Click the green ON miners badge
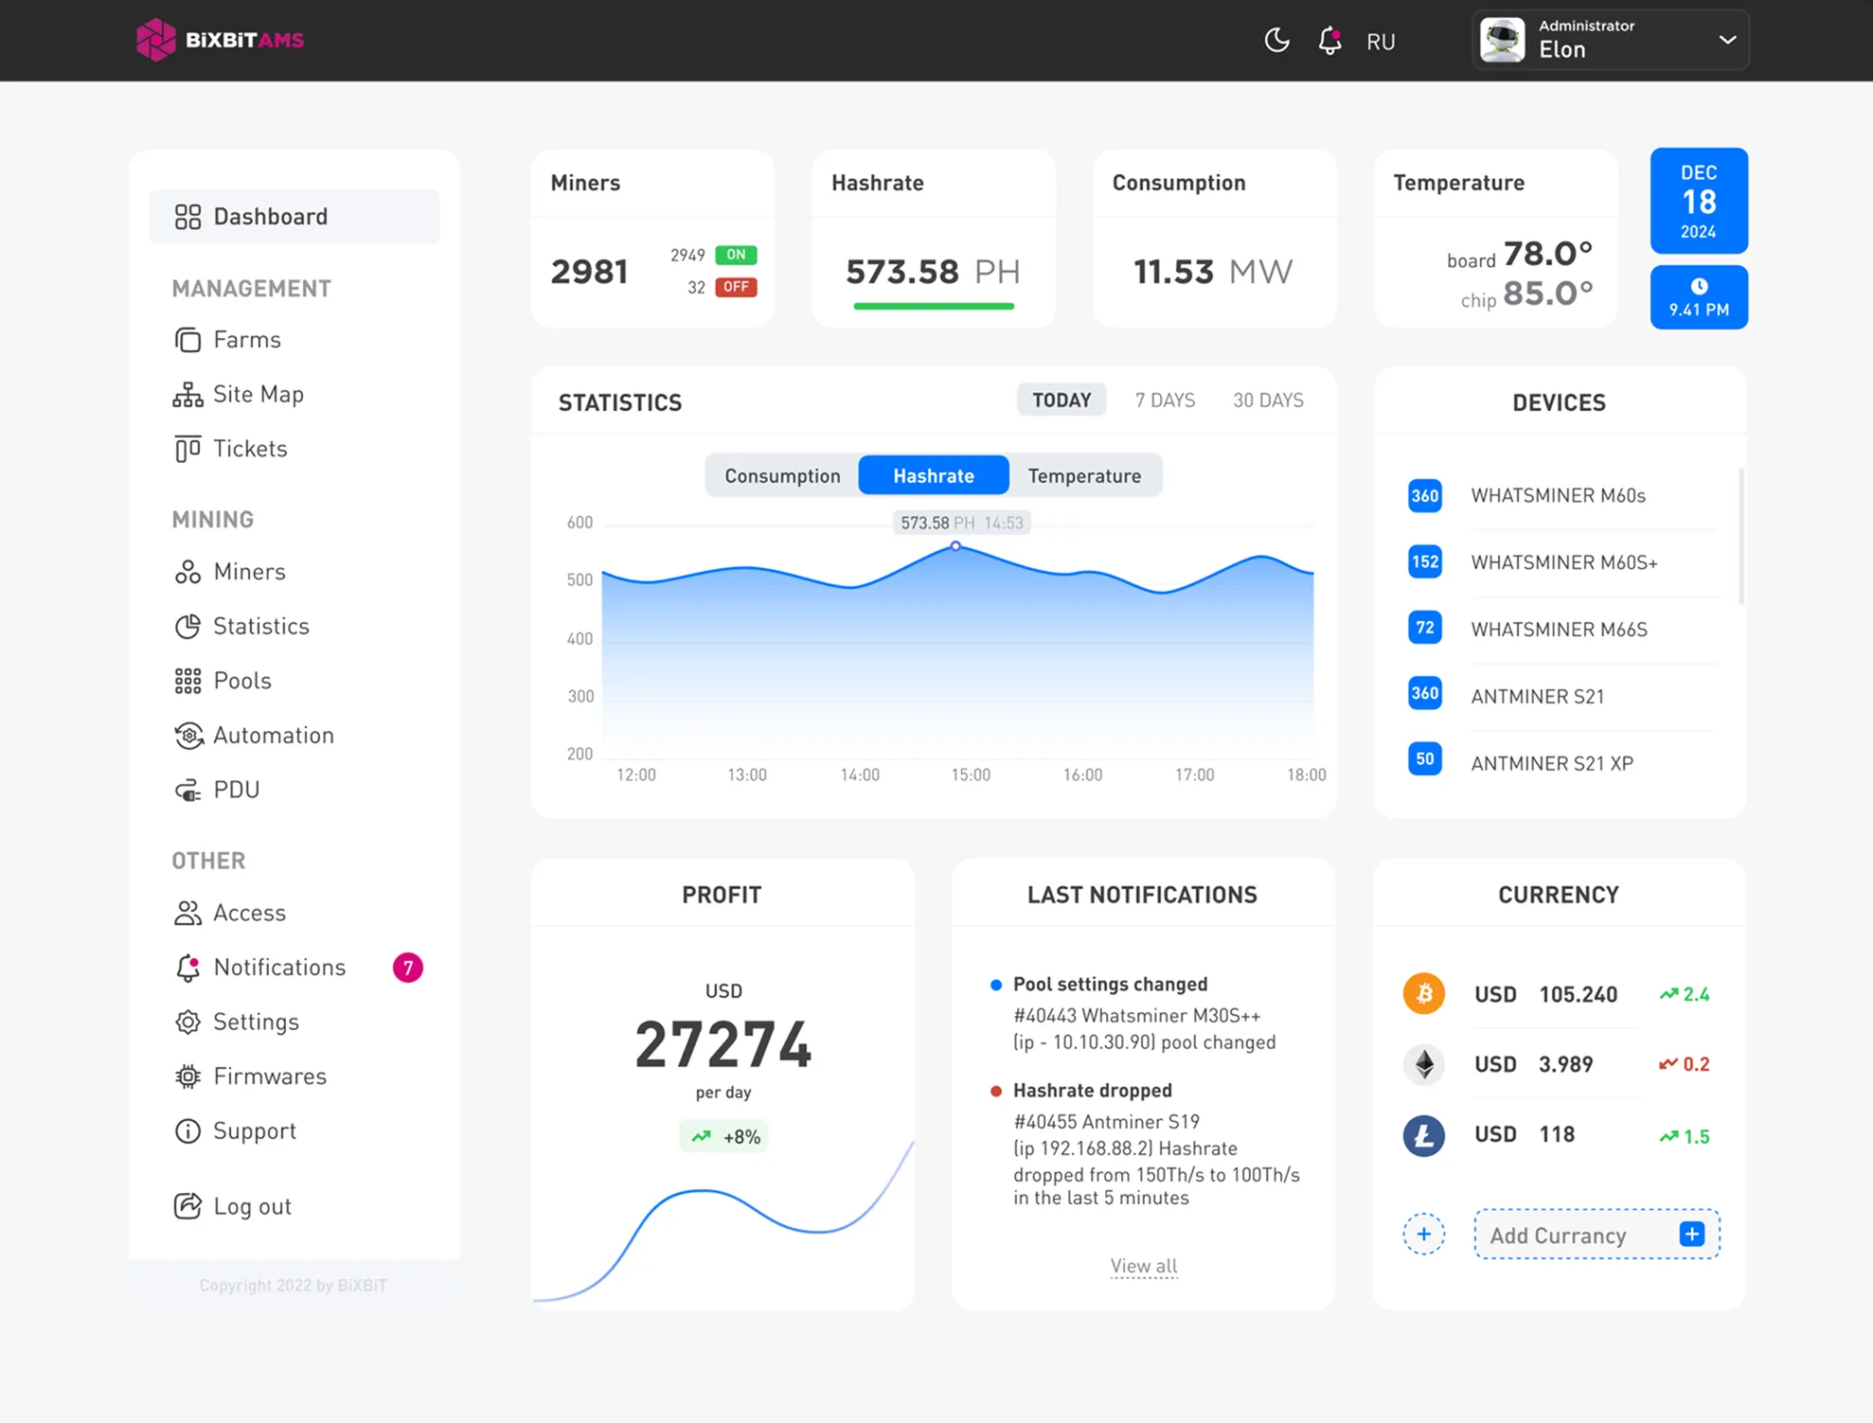The width and height of the screenshot is (1873, 1423). [x=736, y=255]
